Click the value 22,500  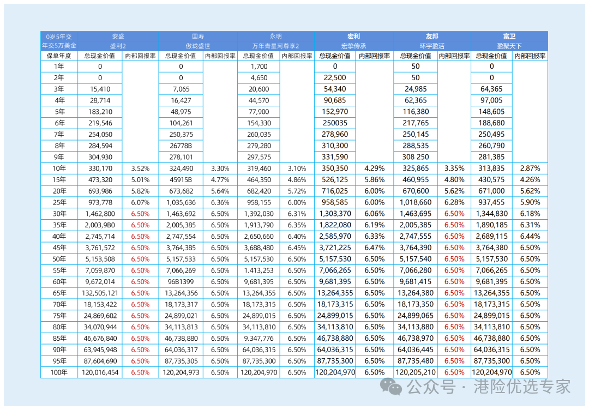point(335,78)
